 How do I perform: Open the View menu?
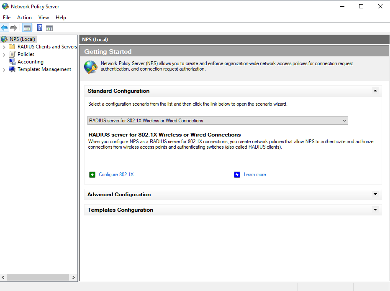pos(44,18)
